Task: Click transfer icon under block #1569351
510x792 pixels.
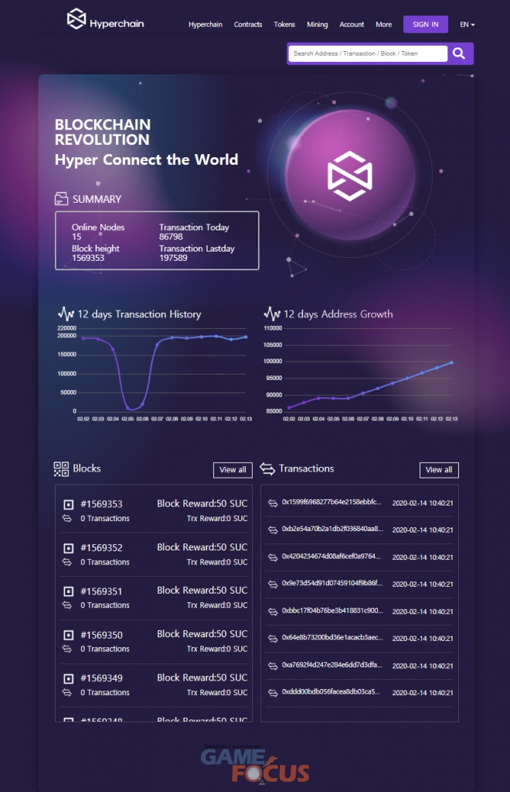Action: (66, 605)
